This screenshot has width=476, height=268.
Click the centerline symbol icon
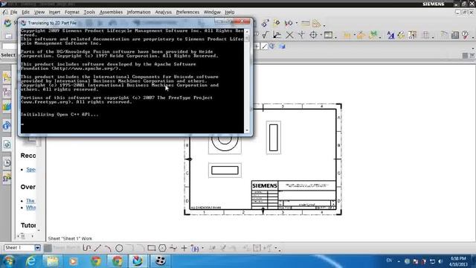click(x=301, y=35)
